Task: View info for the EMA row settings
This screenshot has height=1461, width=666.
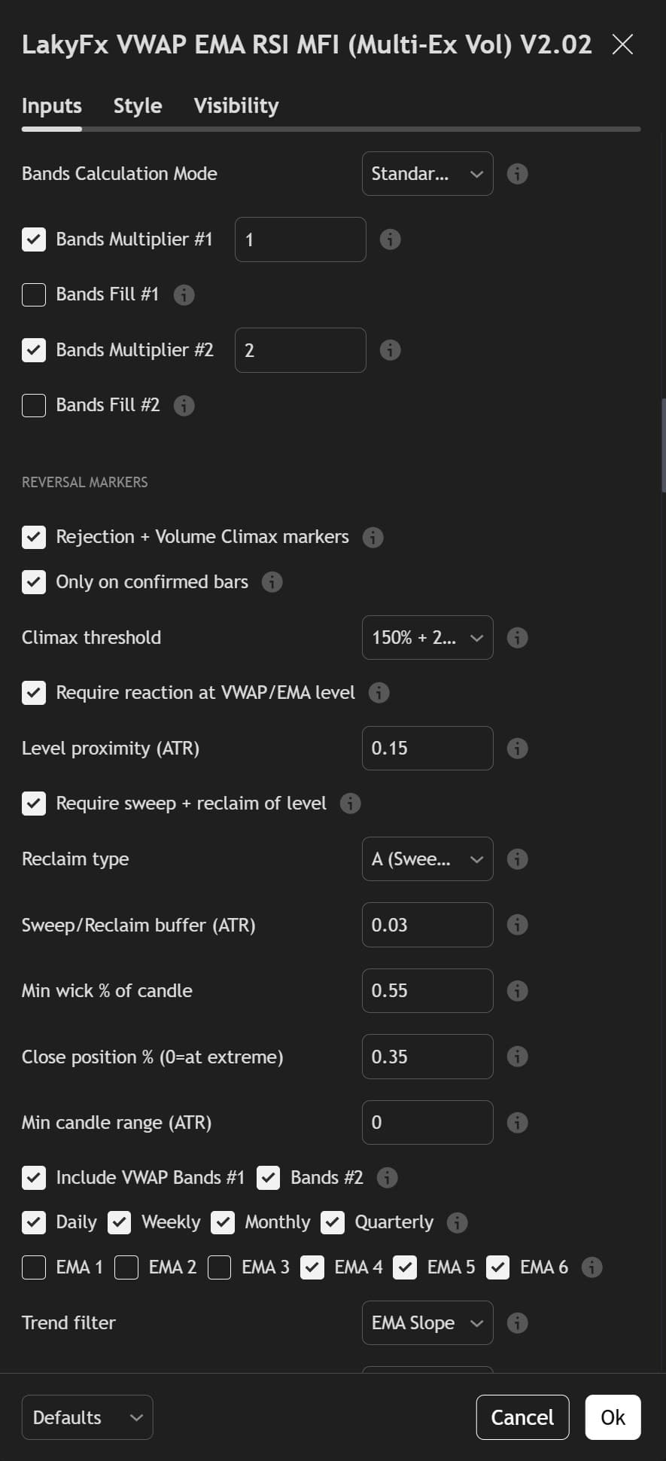Action: [591, 1267]
